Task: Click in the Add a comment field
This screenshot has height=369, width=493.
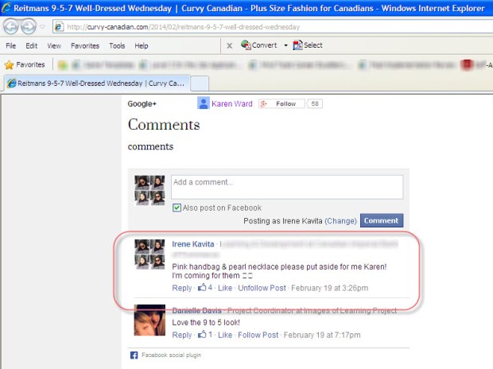Action: click(286, 187)
